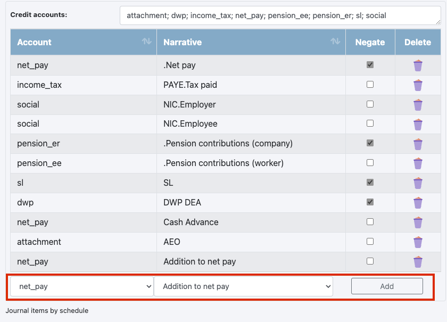Click the Credit accounts text field

pyautogui.click(x=280, y=16)
